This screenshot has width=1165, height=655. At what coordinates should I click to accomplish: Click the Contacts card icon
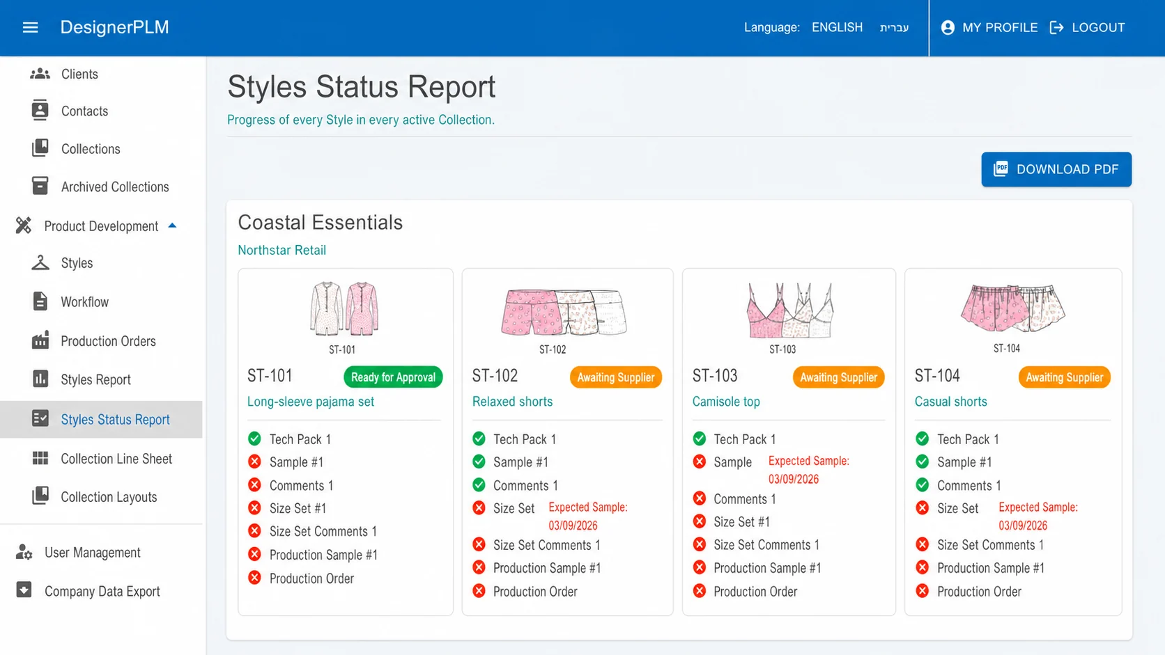(x=40, y=111)
